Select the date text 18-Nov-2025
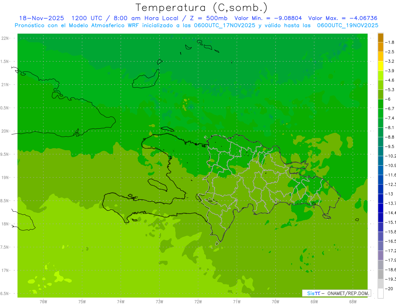 [42, 18]
